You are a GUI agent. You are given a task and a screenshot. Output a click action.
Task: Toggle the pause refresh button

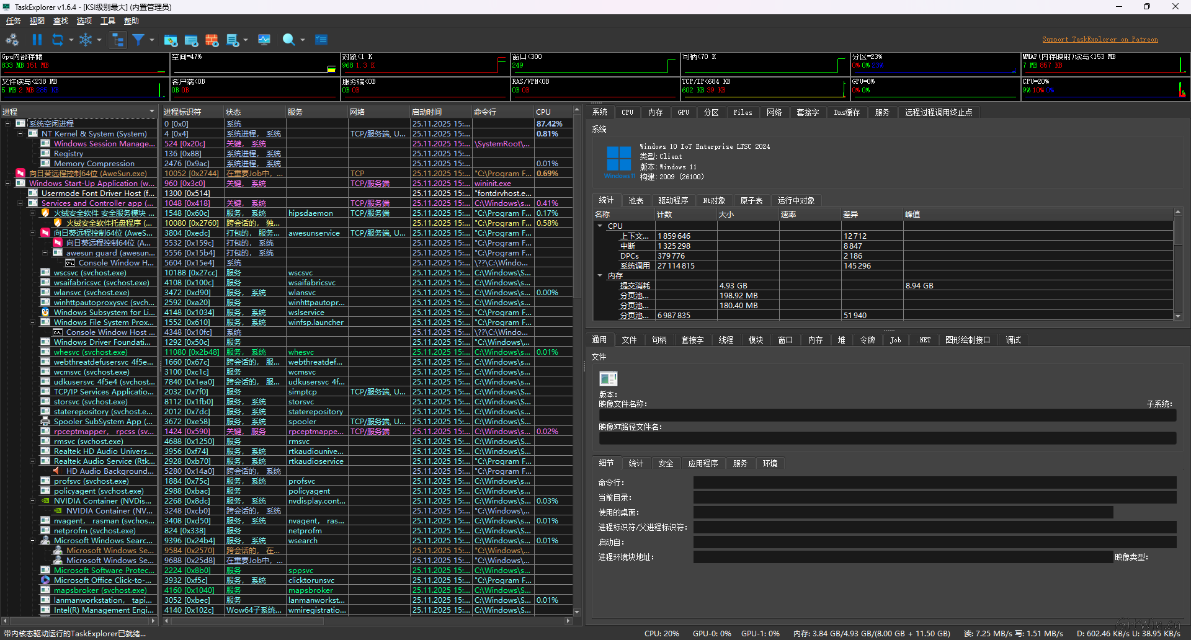click(37, 40)
